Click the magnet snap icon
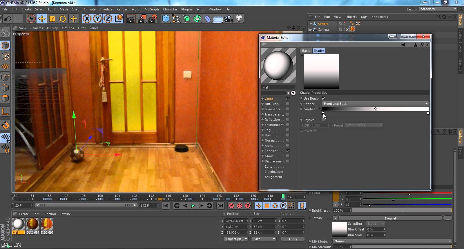Image resolution: width=464 pixels, height=249 pixels. coord(5,125)
